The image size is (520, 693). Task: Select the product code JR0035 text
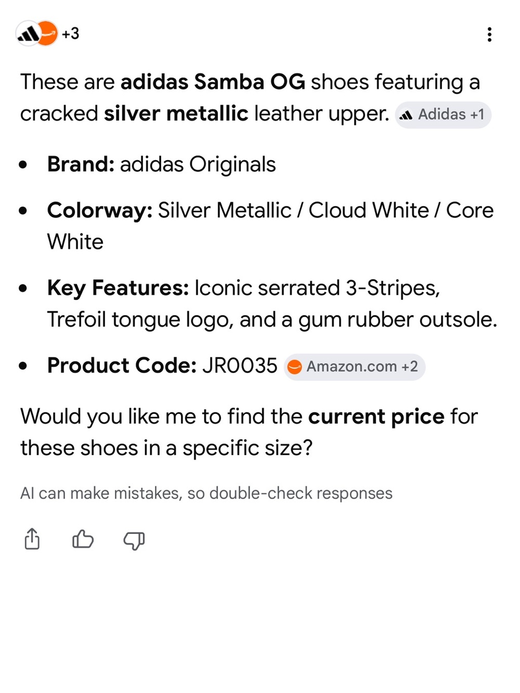click(240, 365)
